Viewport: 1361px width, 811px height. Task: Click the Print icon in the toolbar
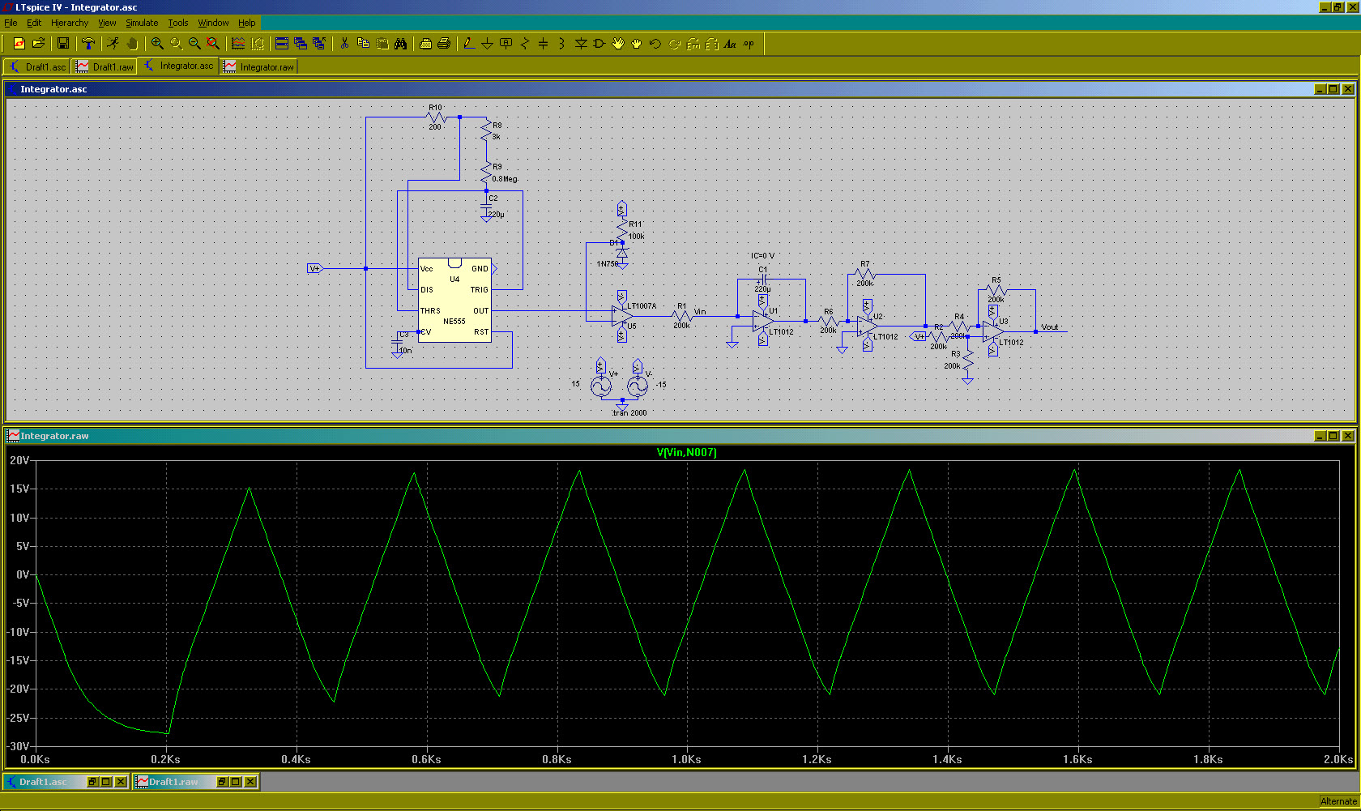click(x=444, y=44)
